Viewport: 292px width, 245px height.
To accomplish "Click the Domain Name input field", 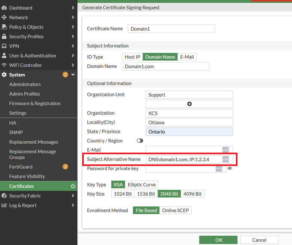I will coord(165,67).
